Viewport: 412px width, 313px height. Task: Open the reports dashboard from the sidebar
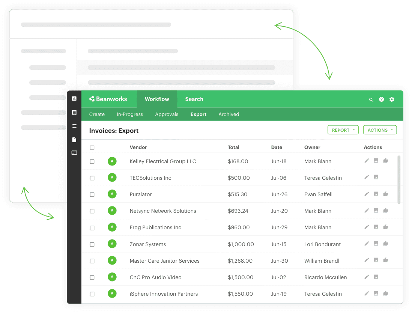74,99
